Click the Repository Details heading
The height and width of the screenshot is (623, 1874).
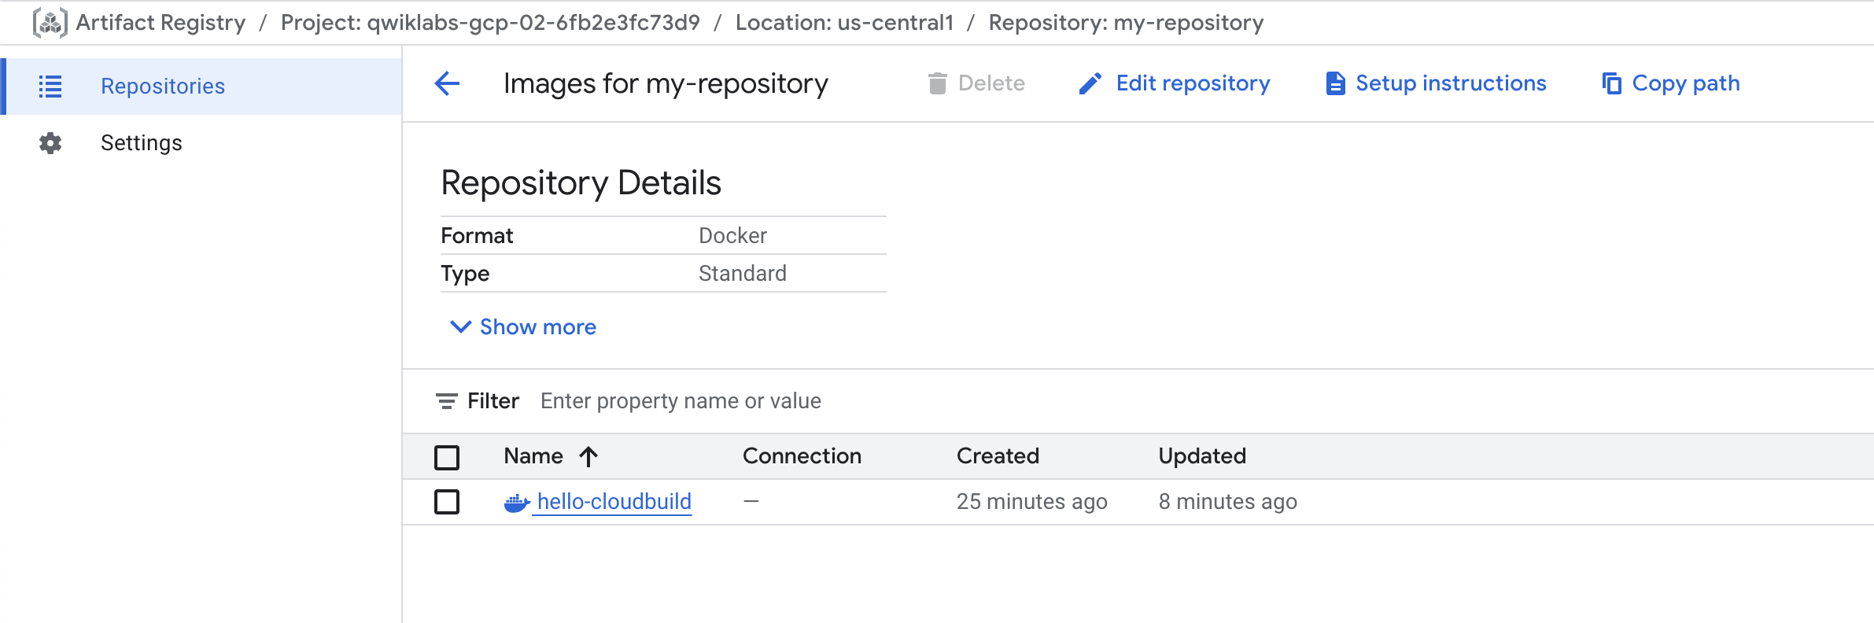[581, 183]
